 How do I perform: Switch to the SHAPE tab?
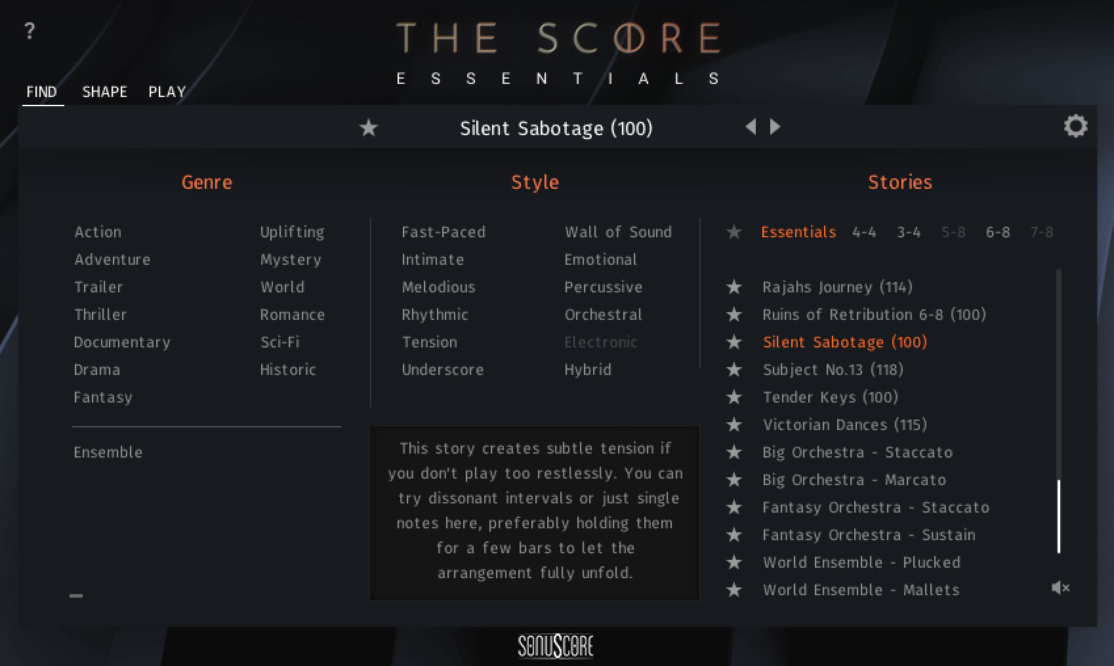104,92
